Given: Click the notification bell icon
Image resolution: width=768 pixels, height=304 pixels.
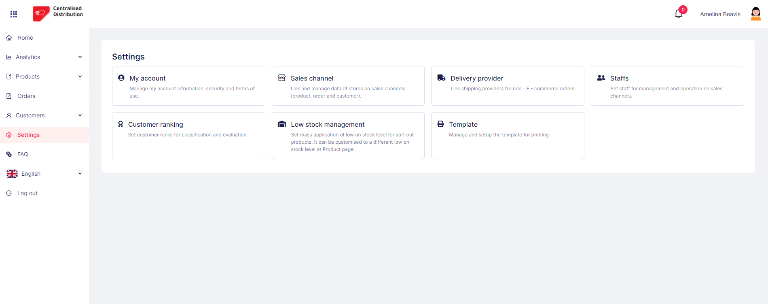Looking at the screenshot, I should click(679, 14).
